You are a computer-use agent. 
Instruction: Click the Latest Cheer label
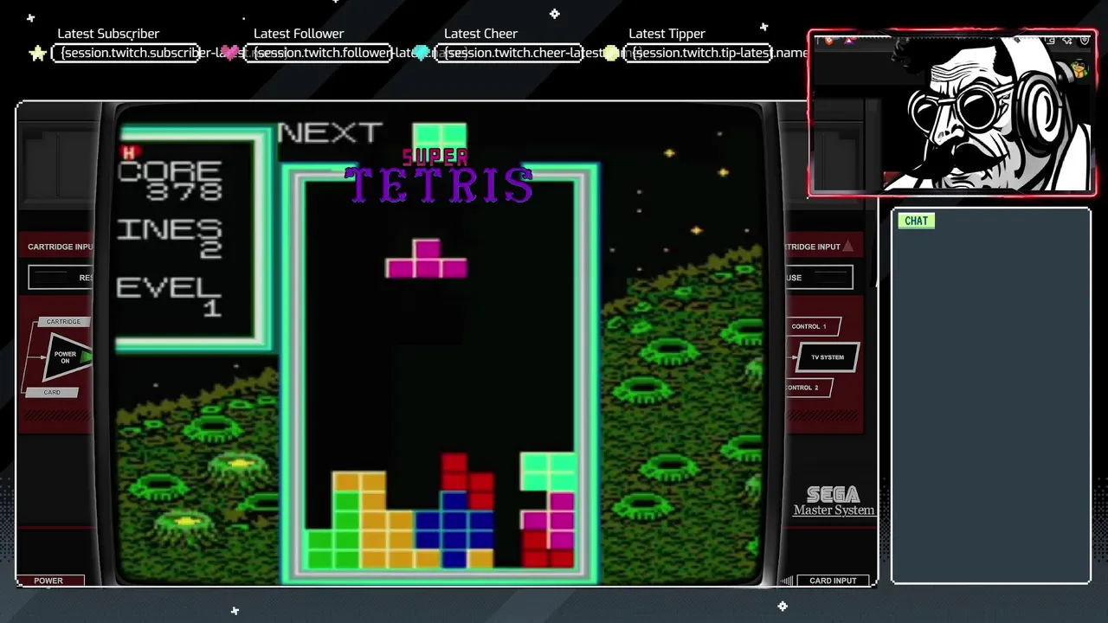(x=480, y=34)
